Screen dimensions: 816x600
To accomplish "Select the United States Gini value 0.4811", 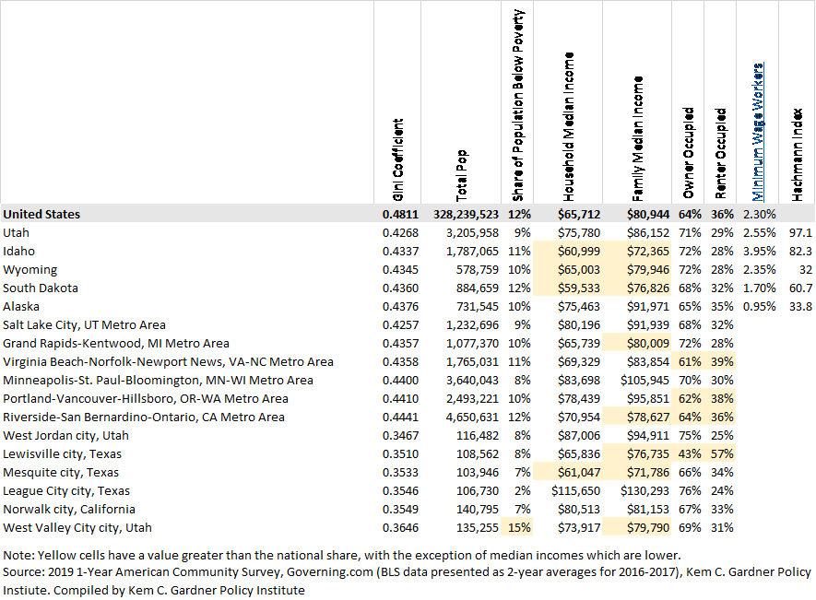I will [400, 215].
